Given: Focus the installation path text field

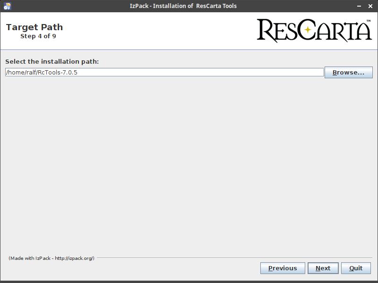Looking at the screenshot, I should click(164, 73).
